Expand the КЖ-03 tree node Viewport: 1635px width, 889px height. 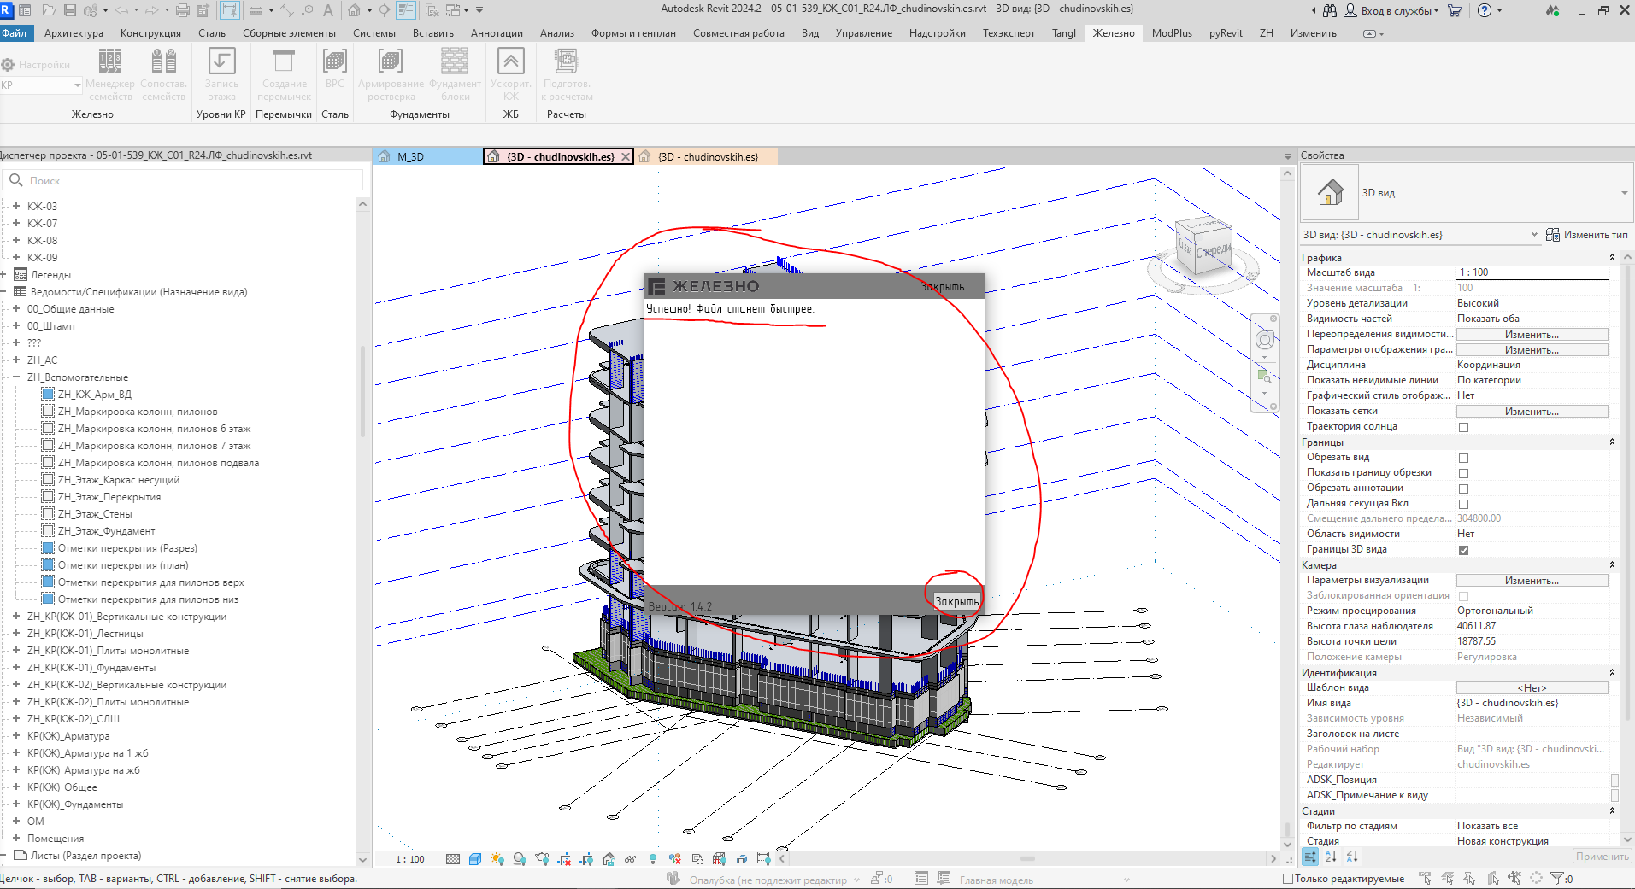pyautogui.click(x=16, y=206)
